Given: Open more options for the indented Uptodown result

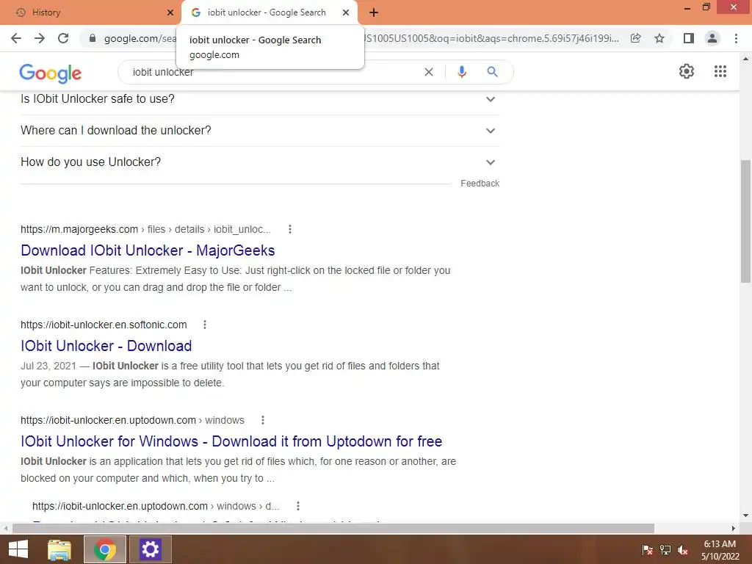Looking at the screenshot, I should tap(298, 506).
